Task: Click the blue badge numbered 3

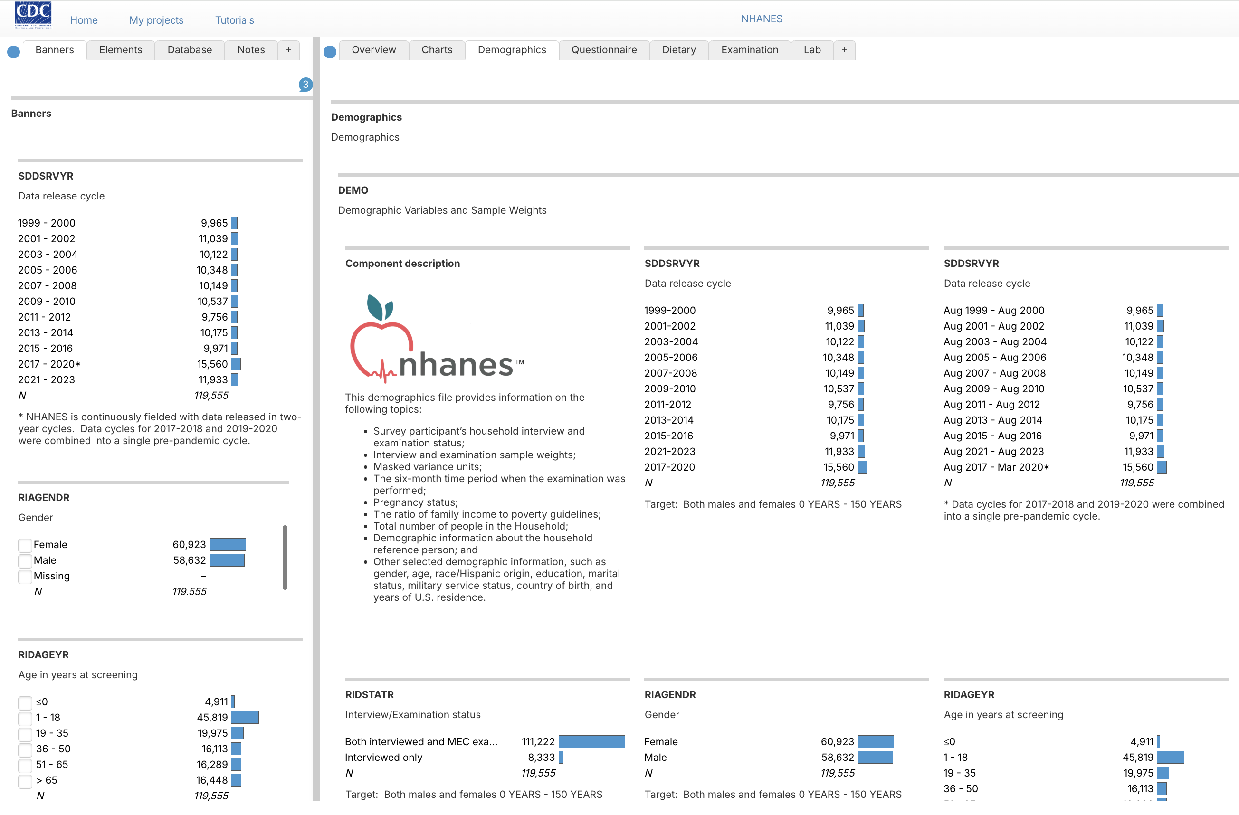Action: pyautogui.click(x=305, y=85)
